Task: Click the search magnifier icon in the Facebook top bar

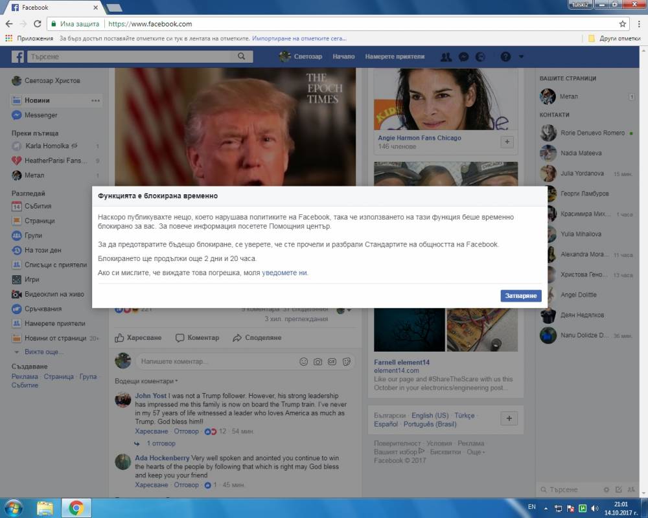Action: (x=241, y=56)
